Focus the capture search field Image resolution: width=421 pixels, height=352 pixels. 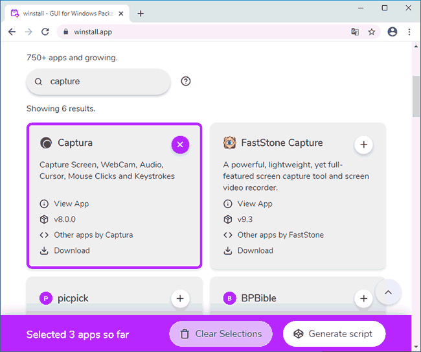[98, 82]
